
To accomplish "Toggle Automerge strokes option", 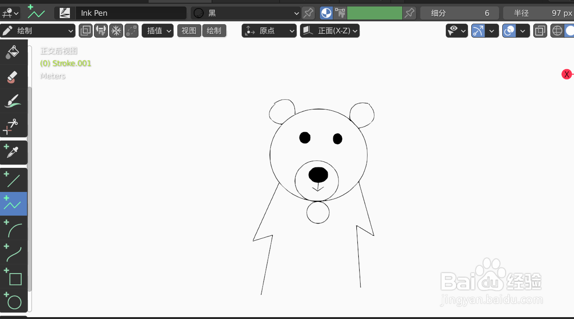I will [131, 31].
